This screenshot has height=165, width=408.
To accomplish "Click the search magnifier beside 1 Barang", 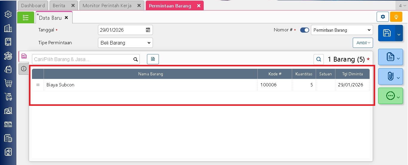I will [319, 59].
